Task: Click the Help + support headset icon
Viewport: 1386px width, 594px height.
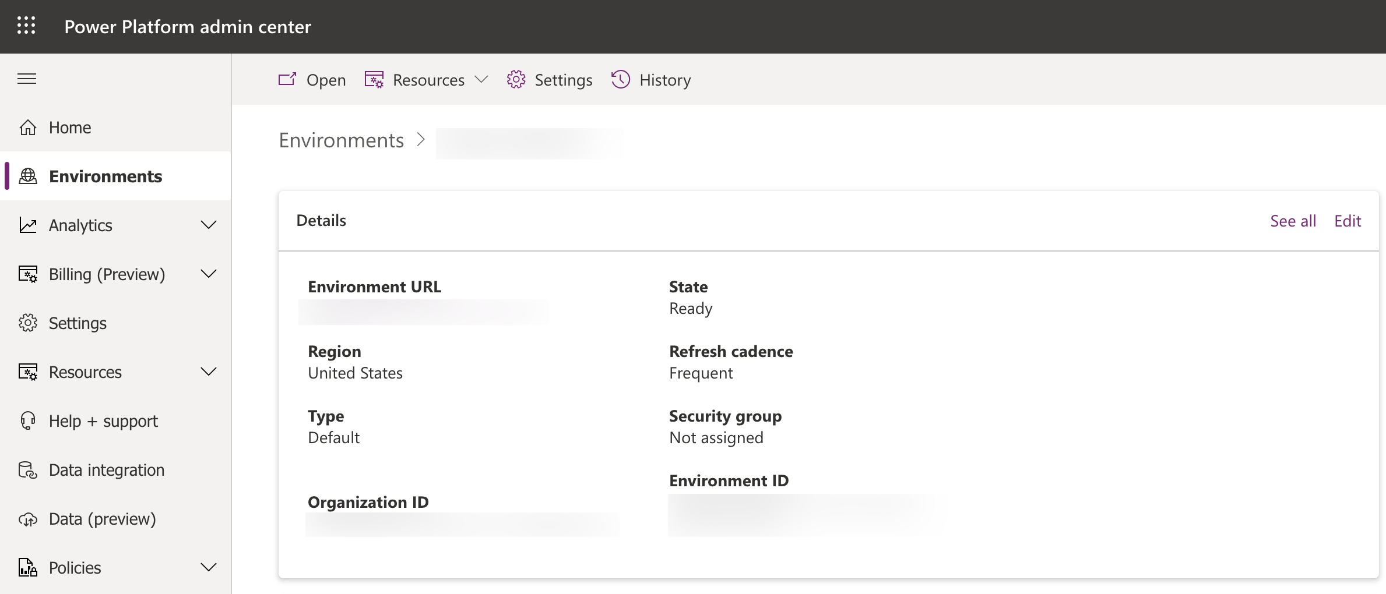Action: (28, 421)
